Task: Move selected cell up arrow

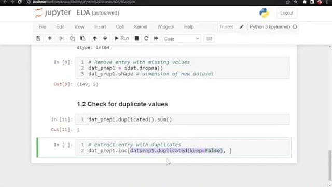Action: tap(94, 38)
